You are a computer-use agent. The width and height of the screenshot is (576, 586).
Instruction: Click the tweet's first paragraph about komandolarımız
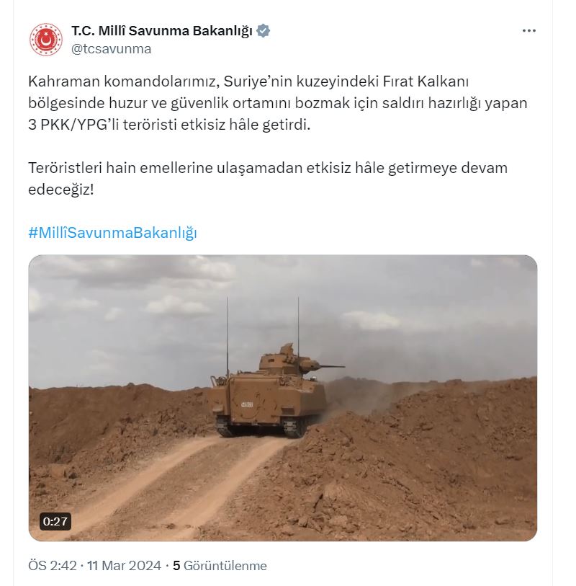[278, 103]
